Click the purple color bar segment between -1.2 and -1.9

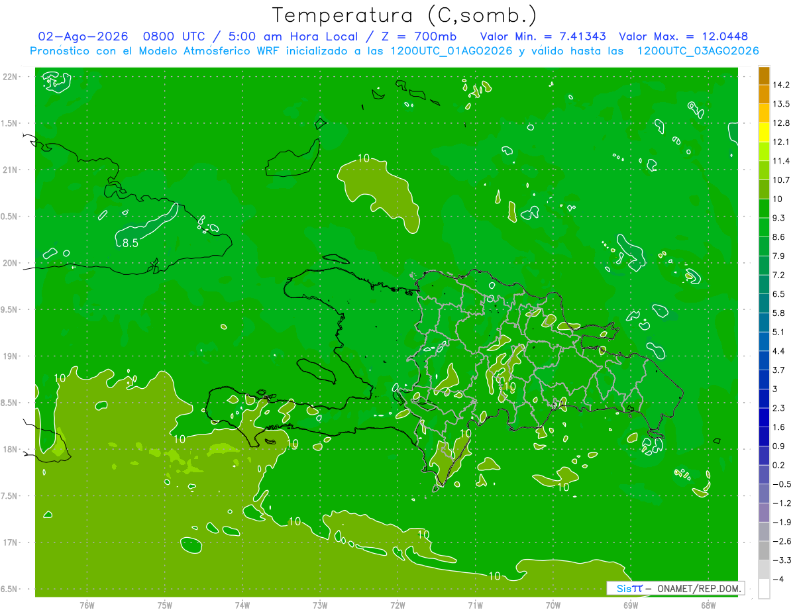pos(764,512)
